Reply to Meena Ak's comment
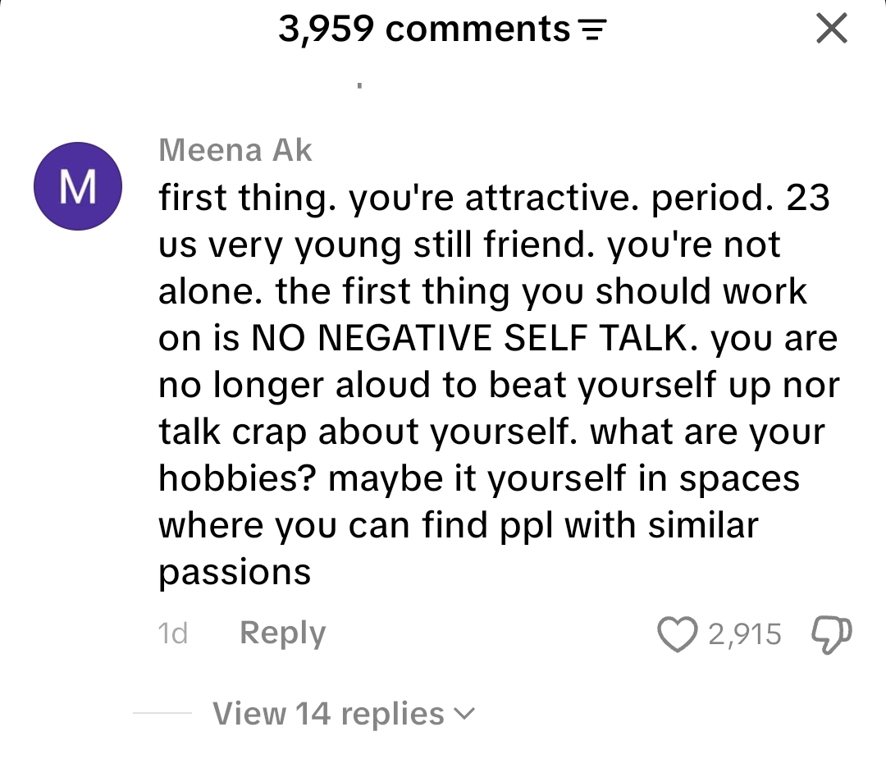Screen dimensions: 886x759 click(x=282, y=633)
